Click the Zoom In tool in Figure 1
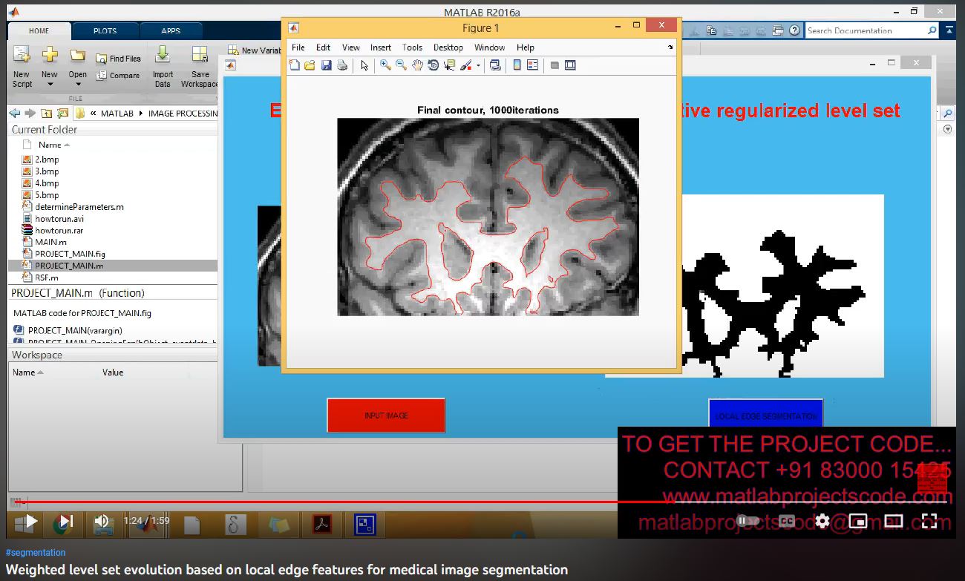Screen dimensions: 965x581 385,65
